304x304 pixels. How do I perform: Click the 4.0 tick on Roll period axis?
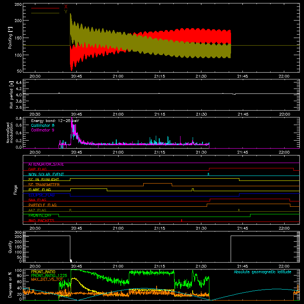tap(19, 95)
